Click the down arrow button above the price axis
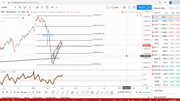Screen dimensions: 180x101 (x=138, y=15)
